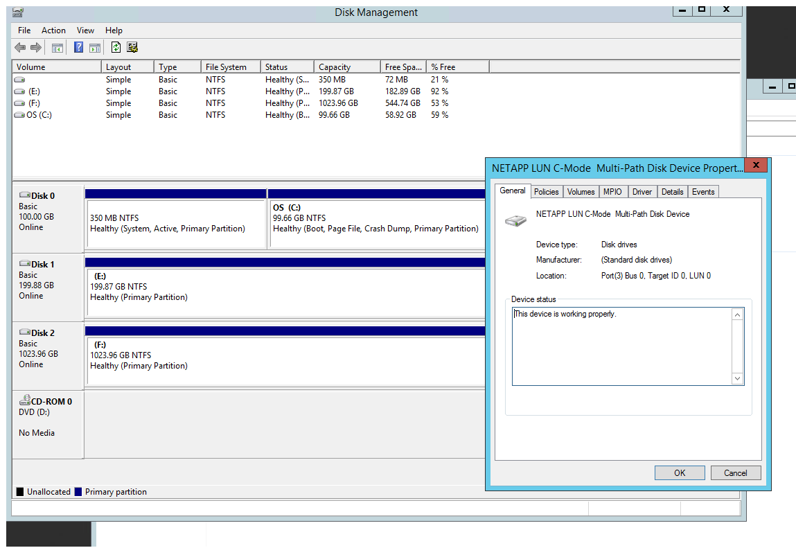Click the Disk 2 drive icon
This screenshot has height=548, width=796.
coord(24,332)
